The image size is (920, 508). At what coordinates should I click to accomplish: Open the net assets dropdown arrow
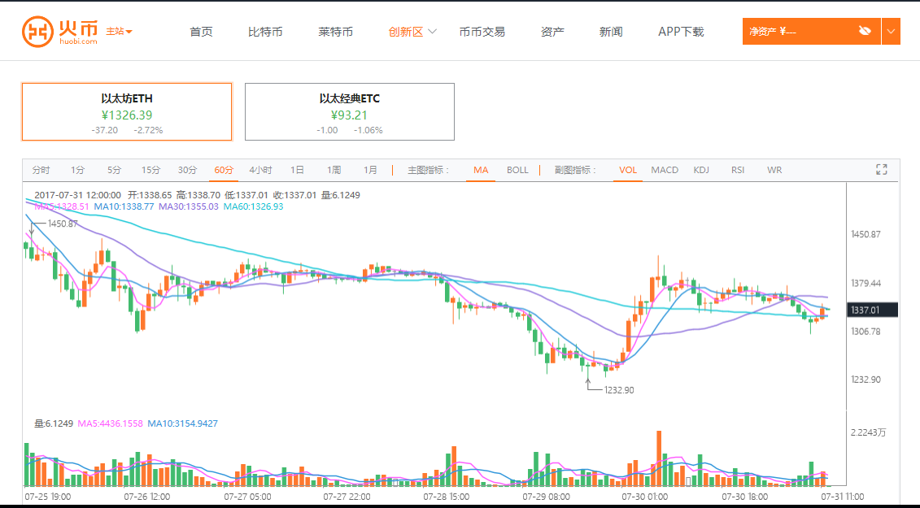891,31
